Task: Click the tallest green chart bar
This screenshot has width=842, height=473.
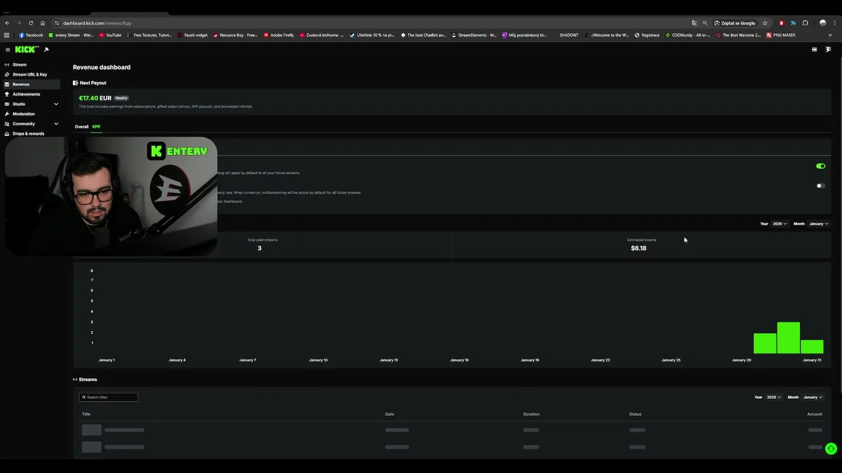Action: click(788, 338)
